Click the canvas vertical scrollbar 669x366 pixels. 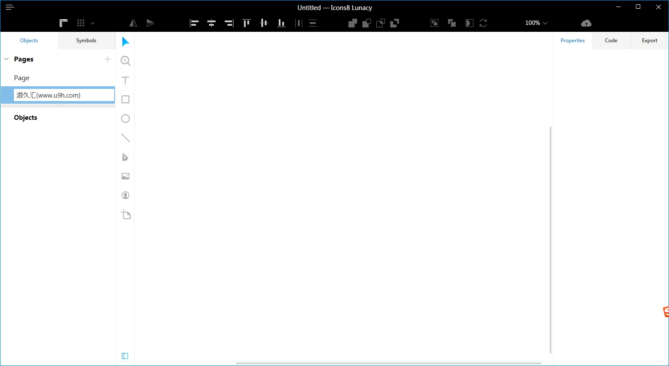tap(551, 240)
